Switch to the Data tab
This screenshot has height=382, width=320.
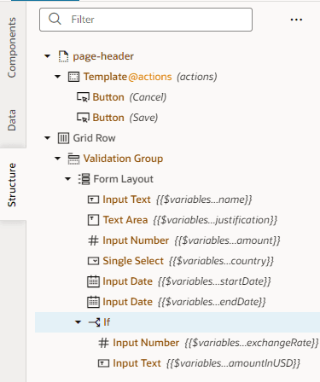point(12,120)
